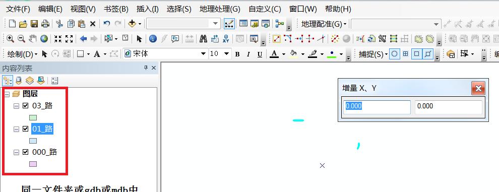The image size is (499, 192).
Task: Select the Zoom Out magnifier tool
Action: coord(21,39)
